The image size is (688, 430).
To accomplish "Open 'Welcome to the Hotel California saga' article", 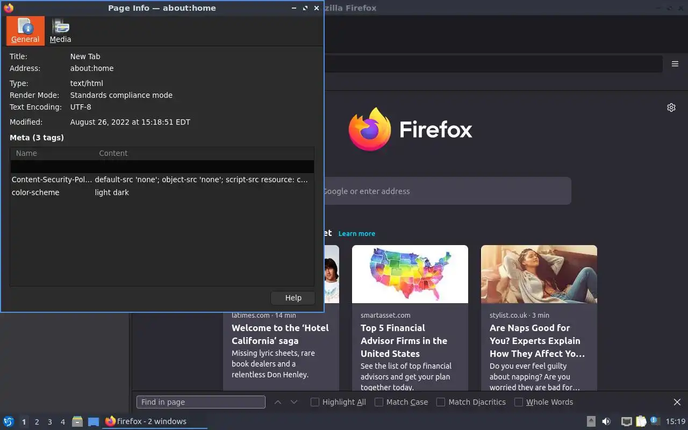I will [280, 334].
